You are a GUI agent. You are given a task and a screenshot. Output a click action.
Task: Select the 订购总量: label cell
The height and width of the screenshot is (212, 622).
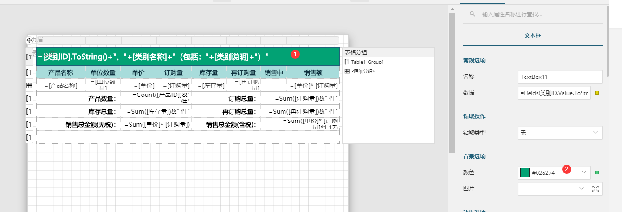coord(226,98)
